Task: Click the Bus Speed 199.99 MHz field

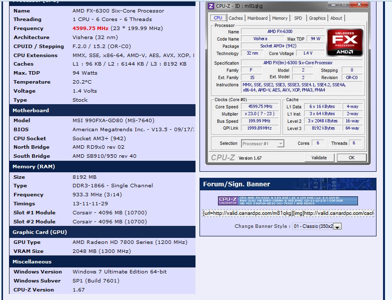Action: pyautogui.click(x=260, y=121)
